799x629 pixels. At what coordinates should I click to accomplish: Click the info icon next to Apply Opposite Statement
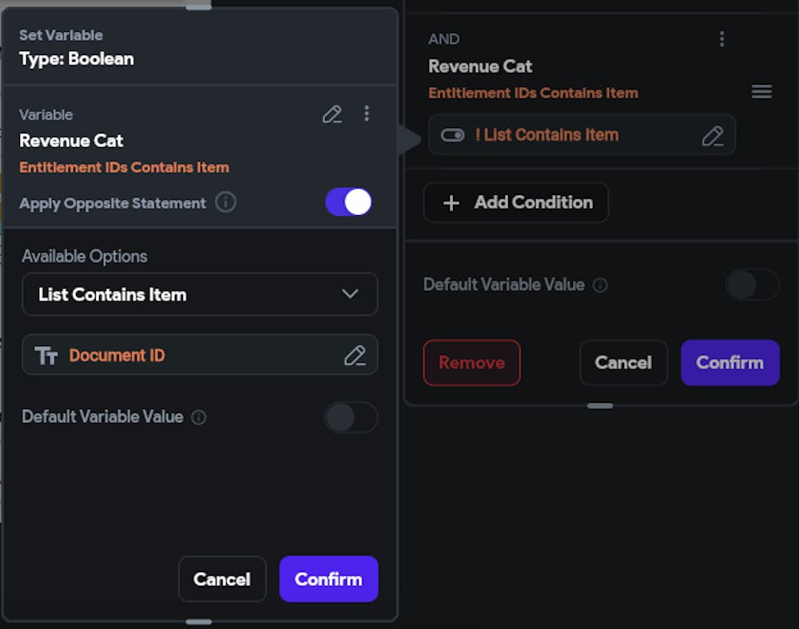coord(226,203)
